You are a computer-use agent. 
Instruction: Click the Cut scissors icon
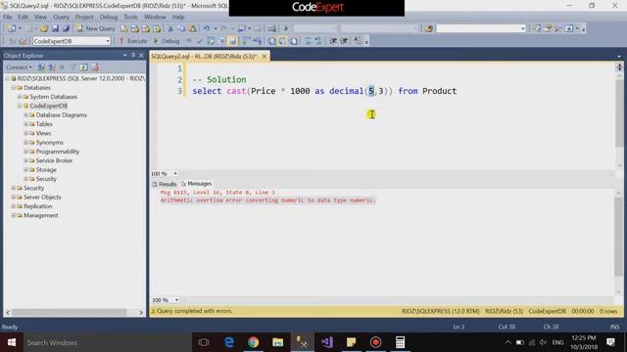pos(170,28)
